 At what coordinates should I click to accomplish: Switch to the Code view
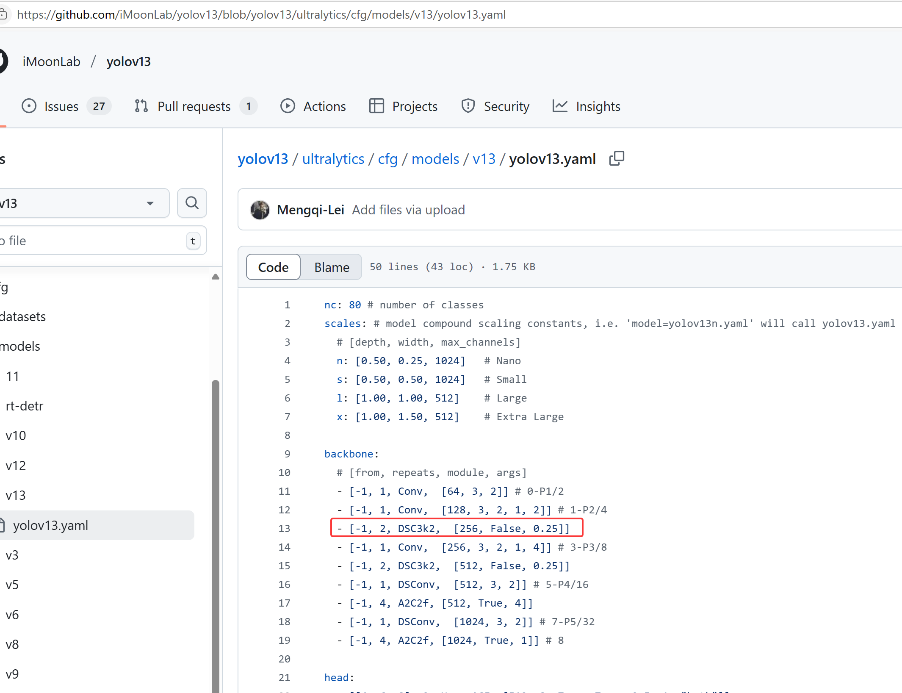pyautogui.click(x=273, y=267)
